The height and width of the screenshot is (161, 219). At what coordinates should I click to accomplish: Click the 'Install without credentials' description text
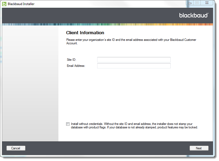click(134, 125)
